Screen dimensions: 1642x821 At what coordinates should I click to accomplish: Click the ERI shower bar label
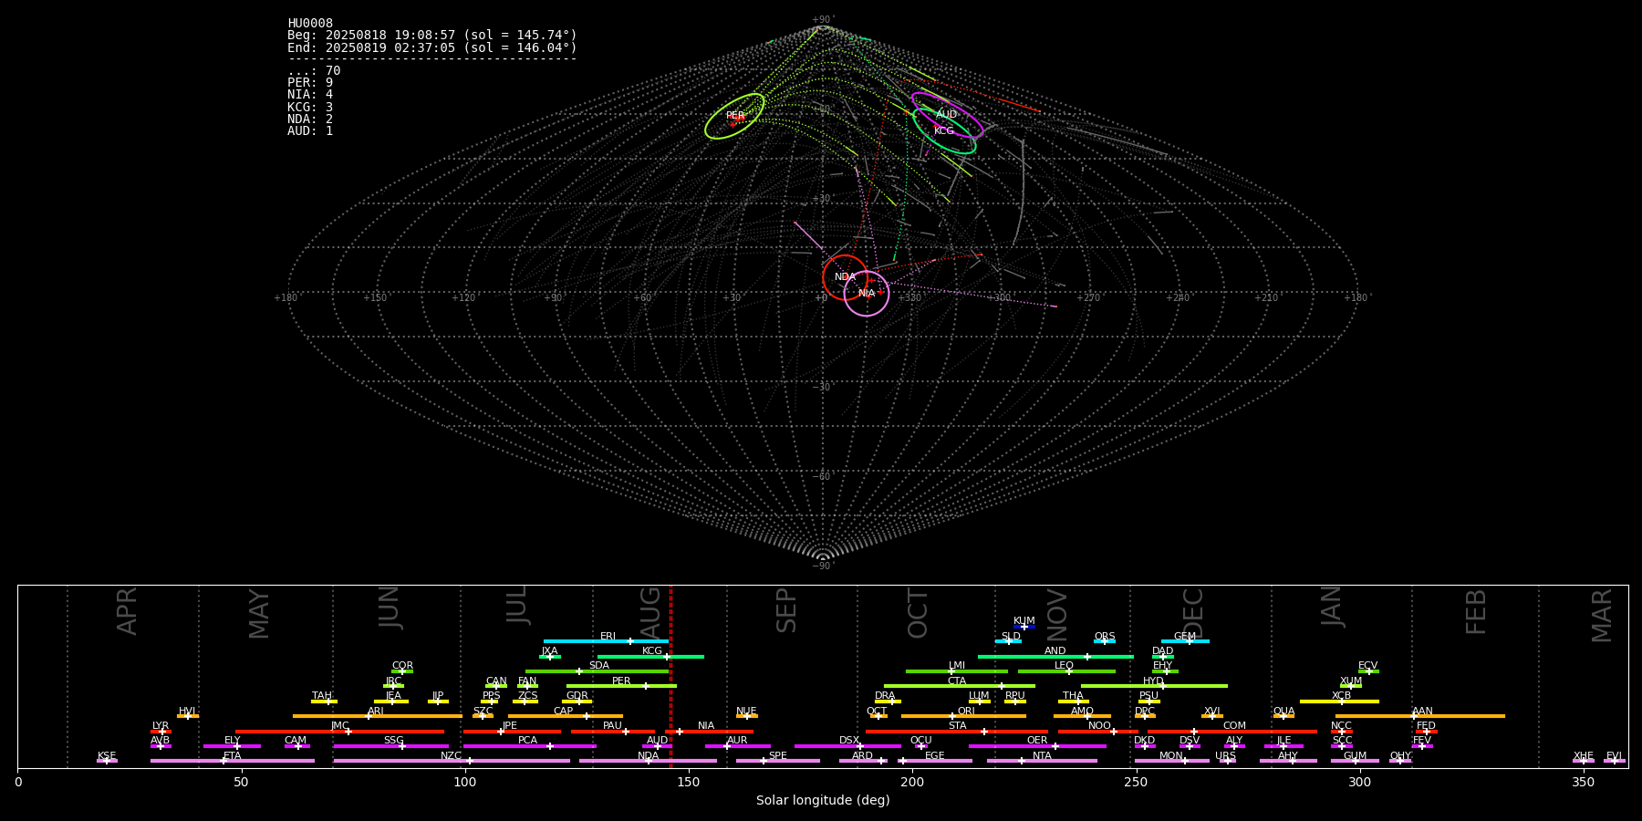[608, 637]
